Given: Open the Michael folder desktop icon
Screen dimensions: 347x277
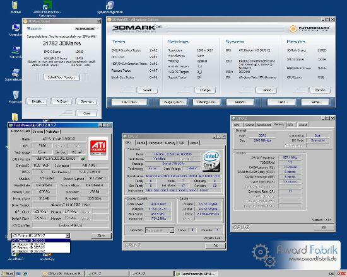Looking at the screenshot, I should click(15, 8).
